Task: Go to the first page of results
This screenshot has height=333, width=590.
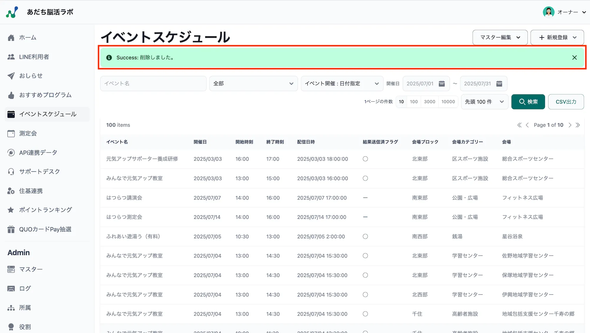Action: point(519,125)
